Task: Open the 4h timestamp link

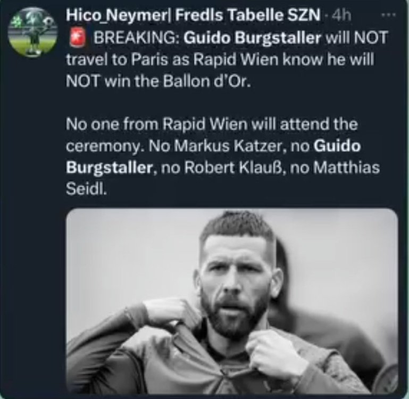Action: point(341,16)
